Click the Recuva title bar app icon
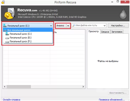This screenshot has height=101, width=130. [3, 2]
